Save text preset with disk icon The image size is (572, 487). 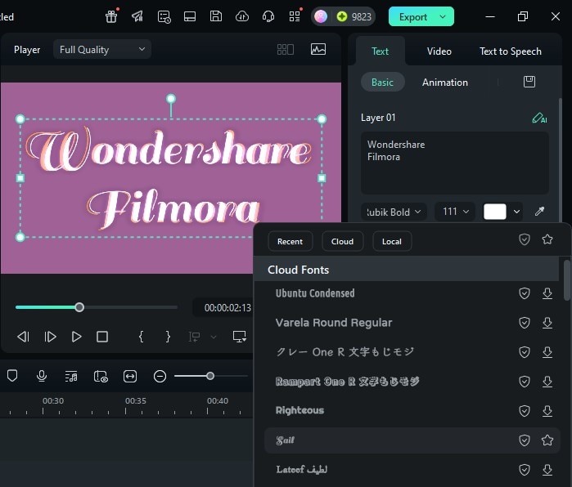(529, 82)
